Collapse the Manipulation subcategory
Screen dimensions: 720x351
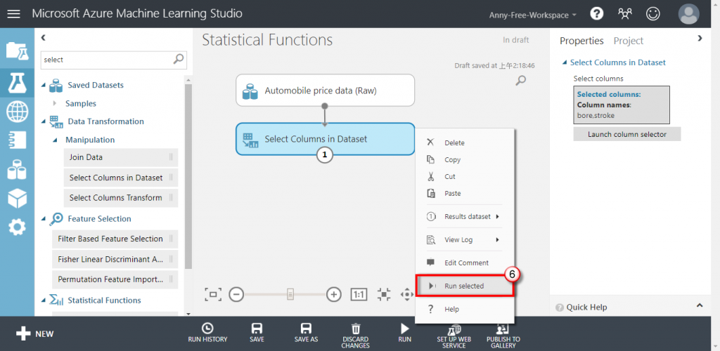click(55, 140)
